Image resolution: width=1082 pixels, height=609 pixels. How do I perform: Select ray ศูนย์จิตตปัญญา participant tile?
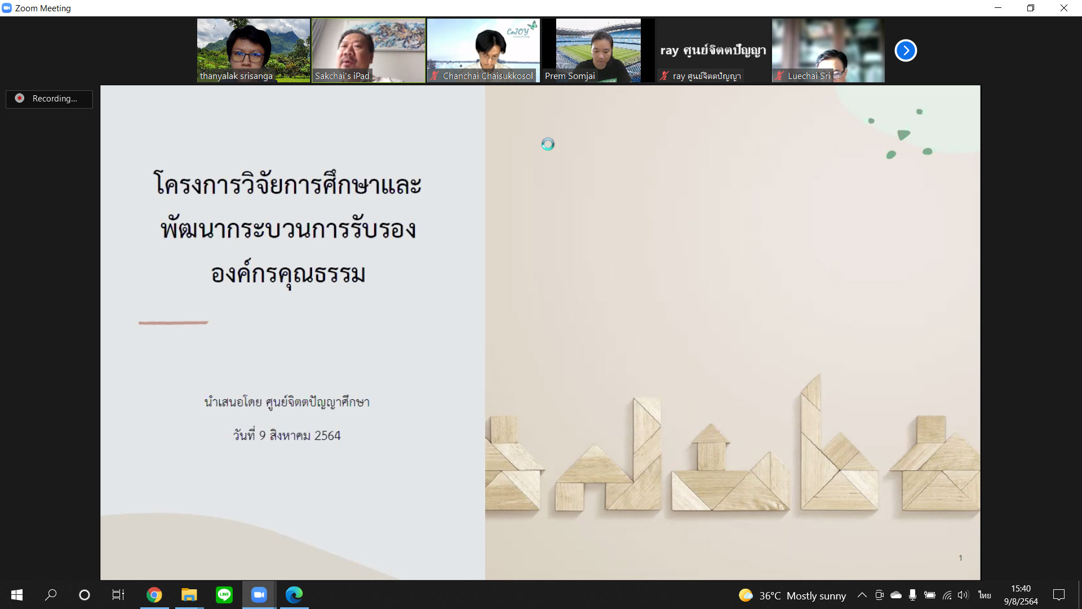pos(713,51)
